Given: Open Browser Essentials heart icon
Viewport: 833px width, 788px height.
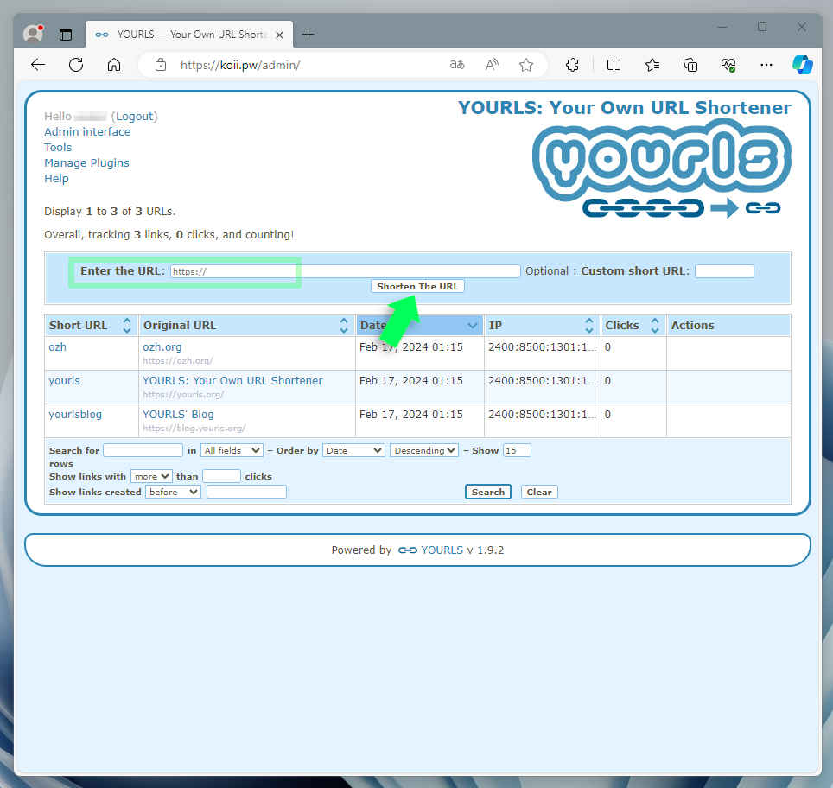Looking at the screenshot, I should [x=728, y=65].
